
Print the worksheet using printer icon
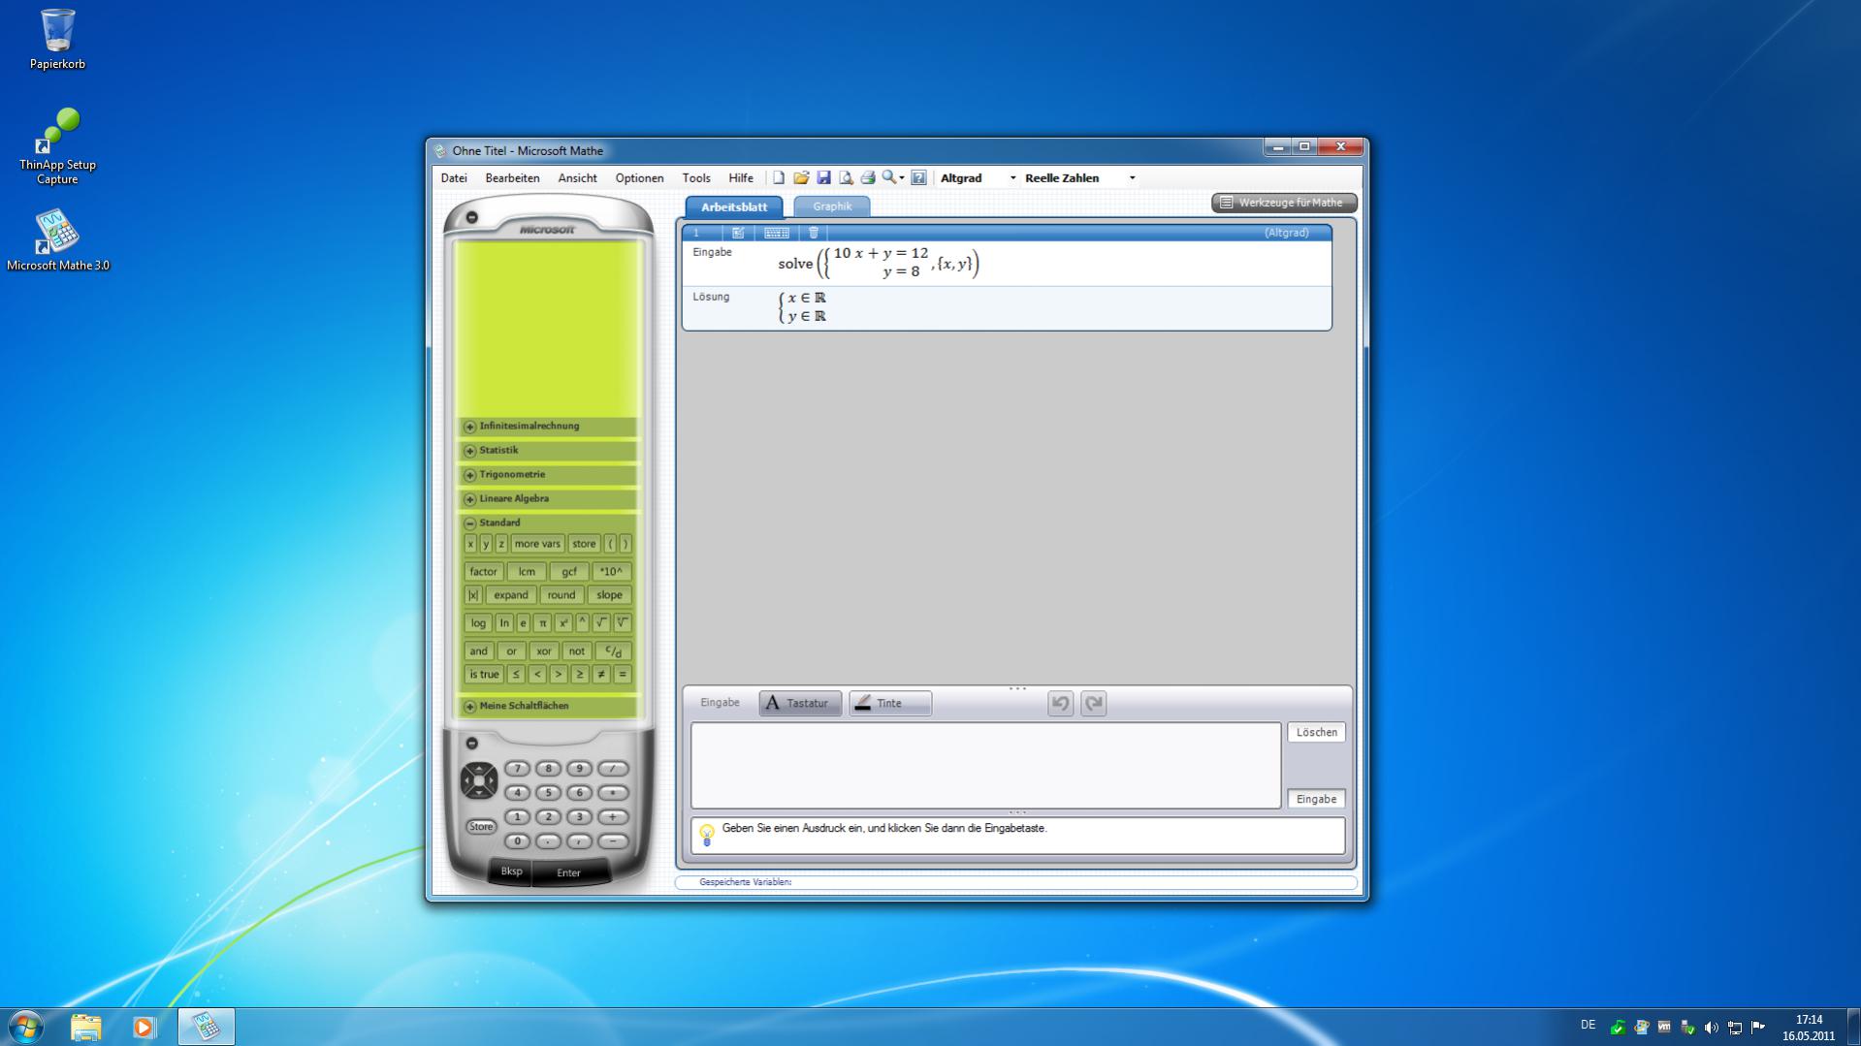coord(868,177)
